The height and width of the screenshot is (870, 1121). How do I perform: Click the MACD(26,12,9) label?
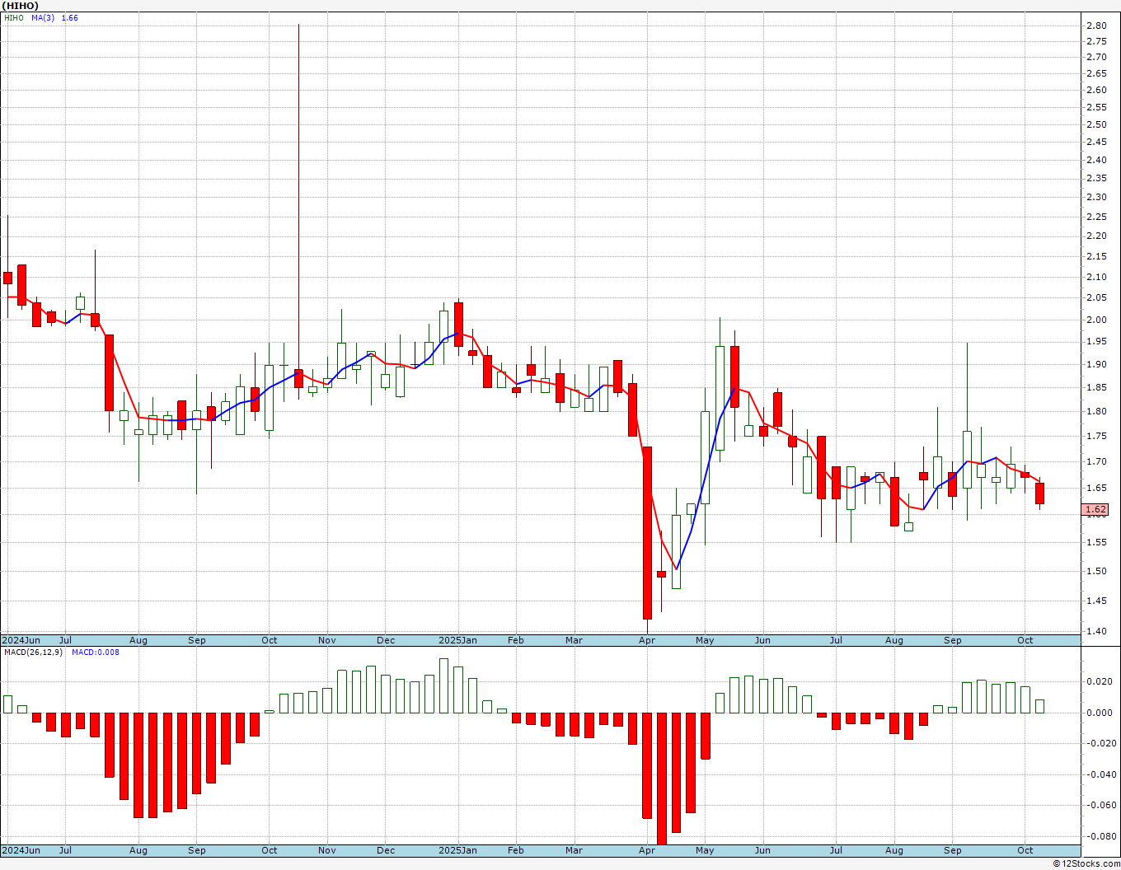click(x=33, y=652)
